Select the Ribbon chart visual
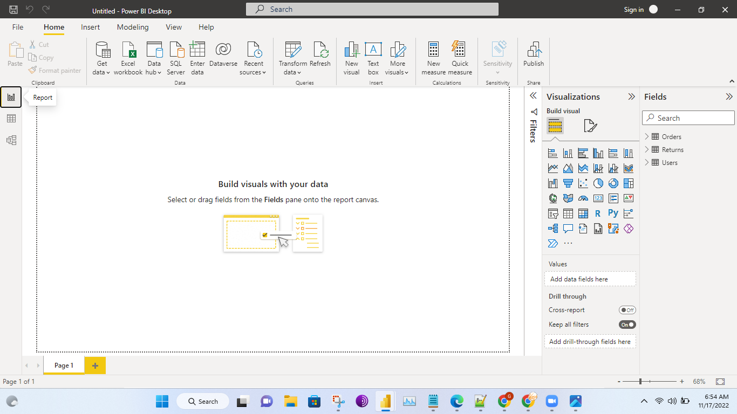Screen dimensions: 737x414 (628, 169)
